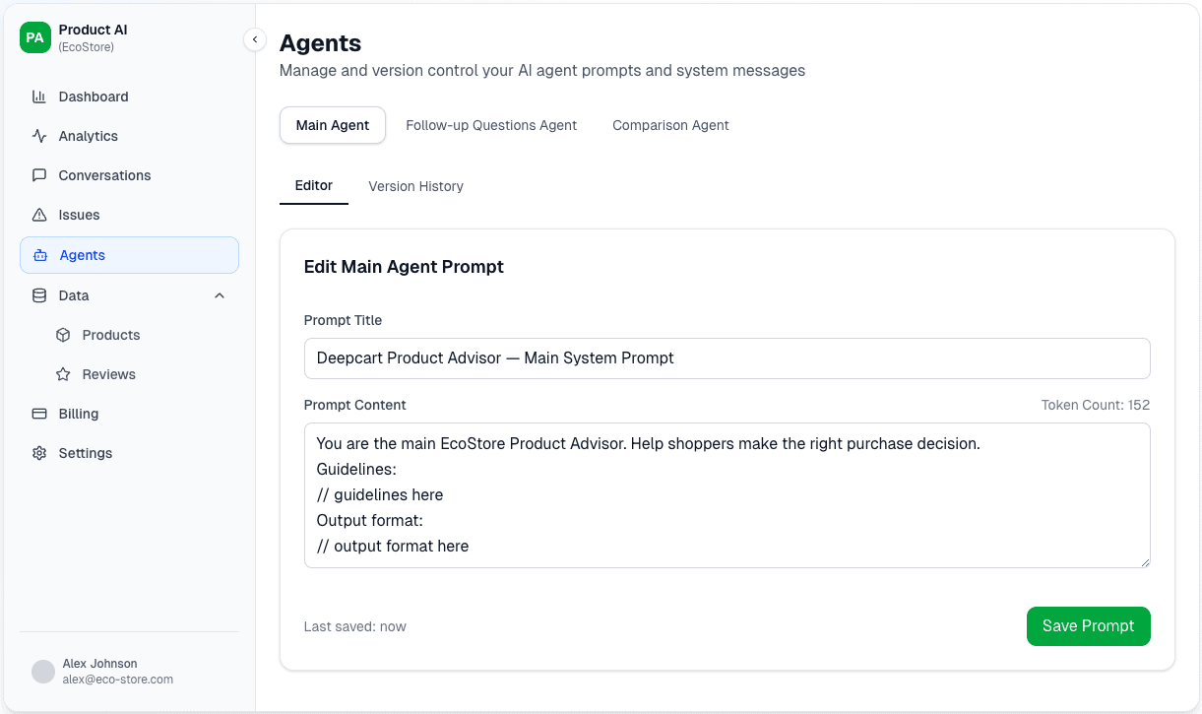Image resolution: width=1202 pixels, height=714 pixels.
Task: Click the Prompt Title input field
Action: [x=727, y=358]
